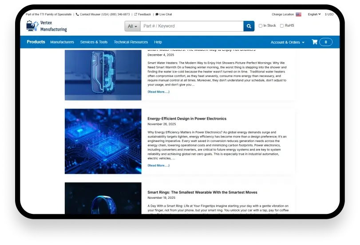
Task: Click the Feedback external-link icon
Action: tap(135, 14)
